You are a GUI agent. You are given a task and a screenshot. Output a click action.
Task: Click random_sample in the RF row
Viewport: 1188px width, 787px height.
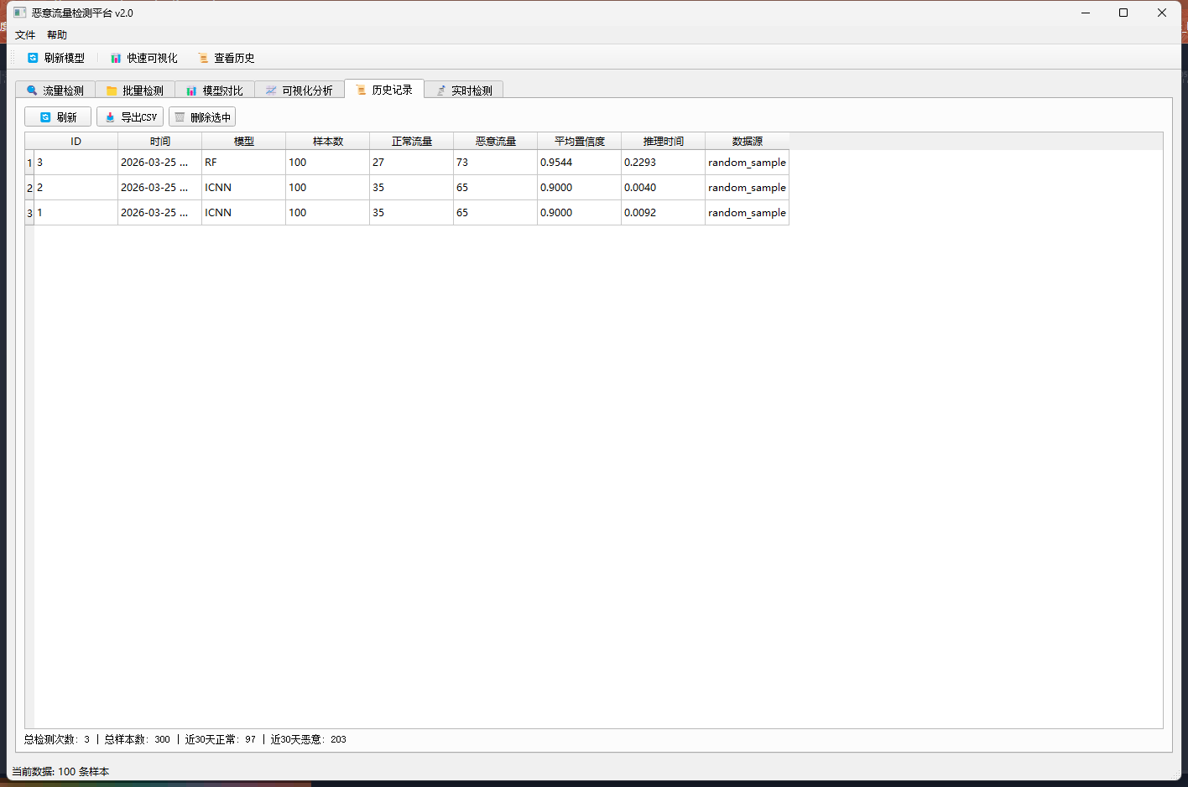[x=748, y=163]
